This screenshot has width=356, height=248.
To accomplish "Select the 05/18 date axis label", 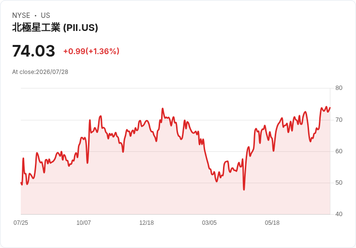I will (272, 223).
